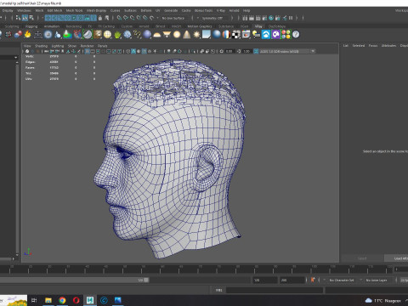Viewport: 408px width, 306px height.
Task: Open the No Character Set dropdown
Action: coord(343,280)
